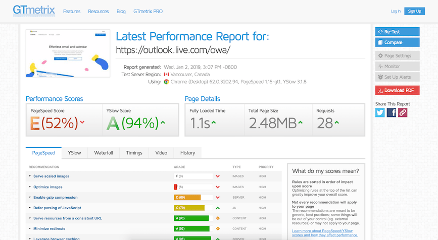Open Page Settings
The height and width of the screenshot is (240, 438).
397,56
